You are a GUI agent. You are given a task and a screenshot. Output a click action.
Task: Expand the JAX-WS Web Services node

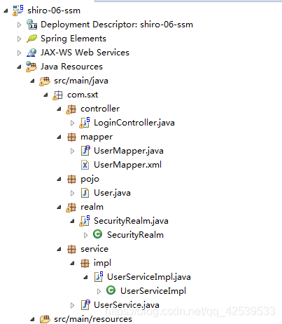pyautogui.click(x=19, y=53)
